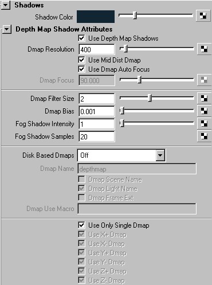
Task: Disable Use Dmap Auto Focus
Action: 81,69
